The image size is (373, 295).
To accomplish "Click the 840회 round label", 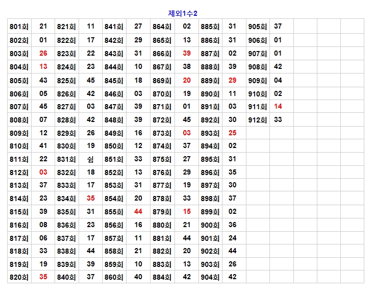I will coord(66,277).
